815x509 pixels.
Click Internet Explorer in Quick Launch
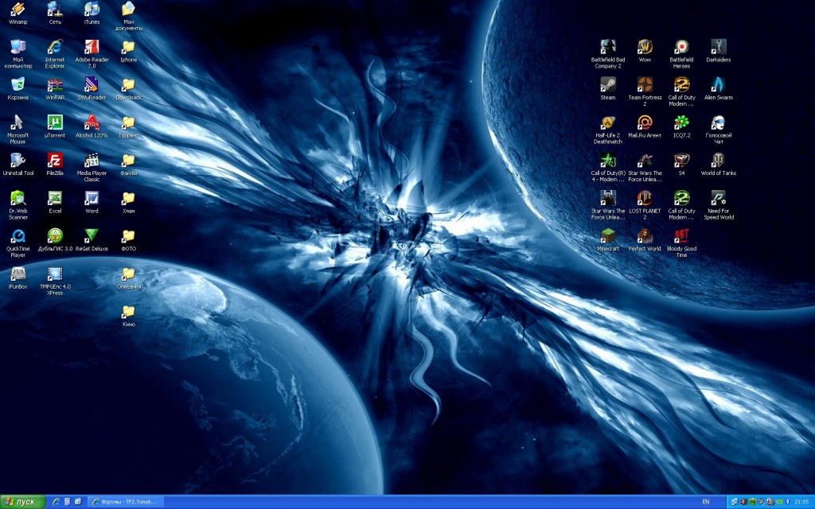pyautogui.click(x=57, y=502)
